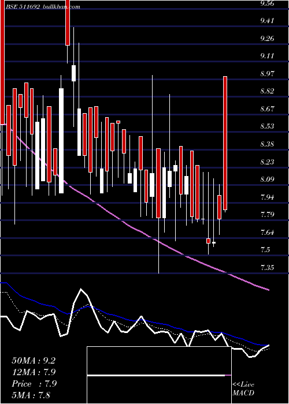Select the 7.64 price axis label
Image resolution: width=289 pixels, height=404 pixels.
[267, 233]
